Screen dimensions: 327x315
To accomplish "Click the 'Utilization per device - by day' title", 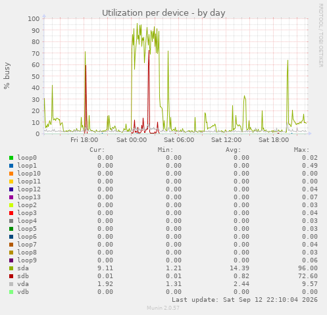I will (164, 13).
